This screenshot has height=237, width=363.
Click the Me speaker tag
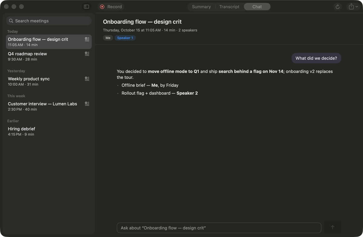tap(108, 38)
